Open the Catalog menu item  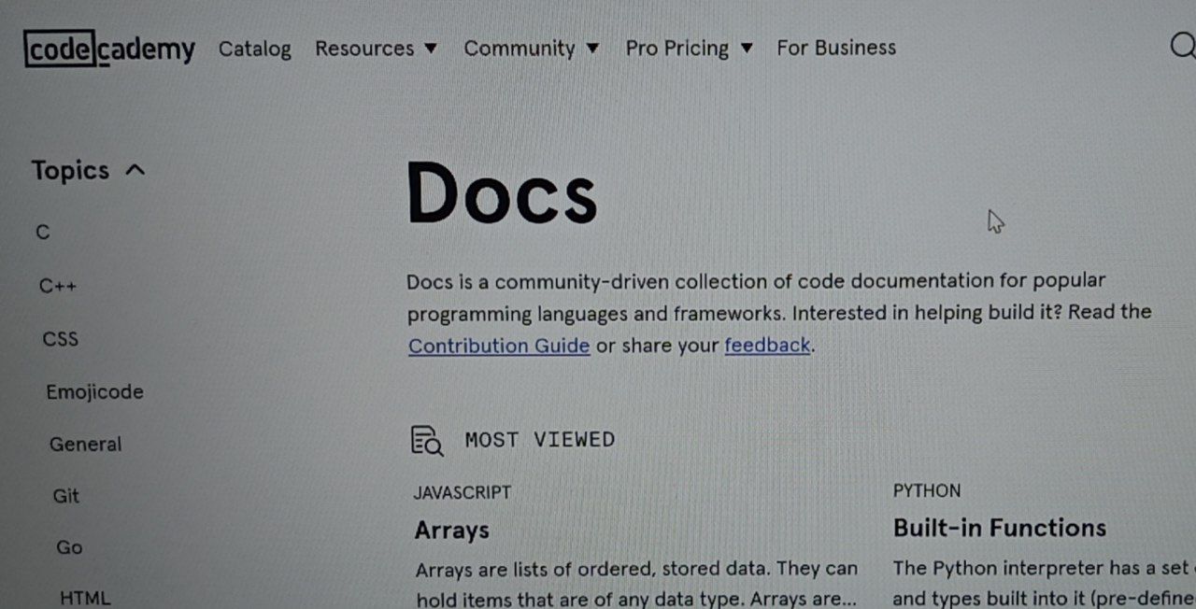[255, 49]
